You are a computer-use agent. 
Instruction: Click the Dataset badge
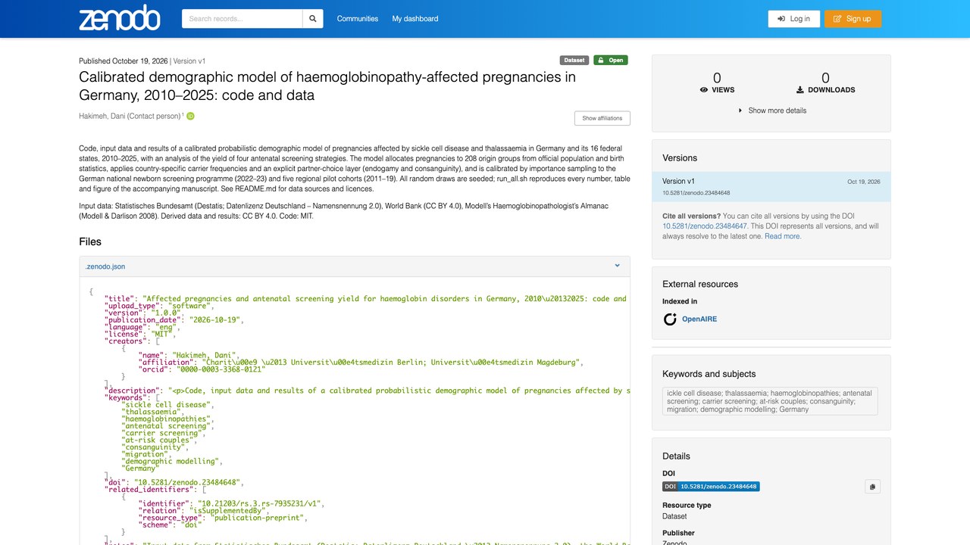pos(574,61)
